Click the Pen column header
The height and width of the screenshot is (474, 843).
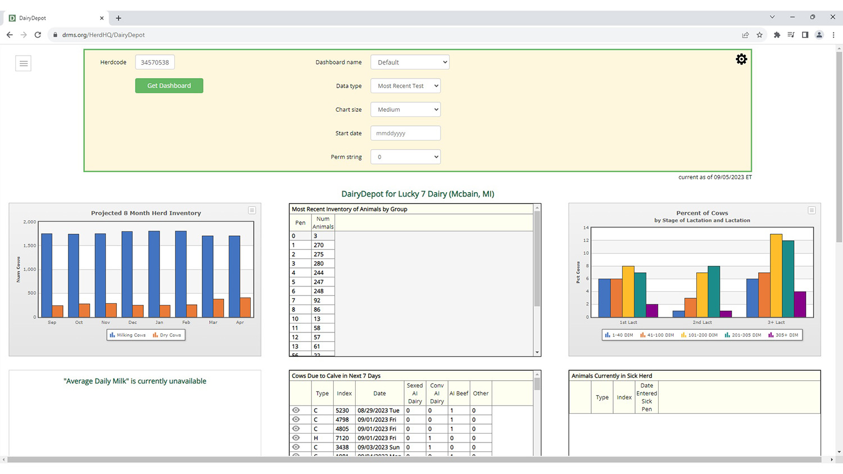(301, 223)
